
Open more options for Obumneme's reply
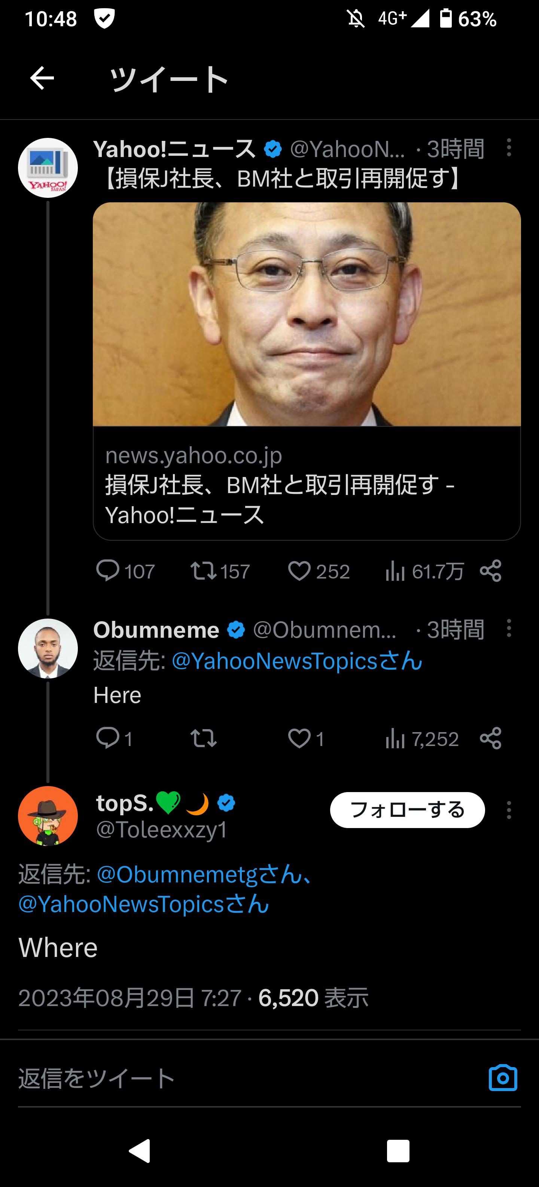point(509,628)
